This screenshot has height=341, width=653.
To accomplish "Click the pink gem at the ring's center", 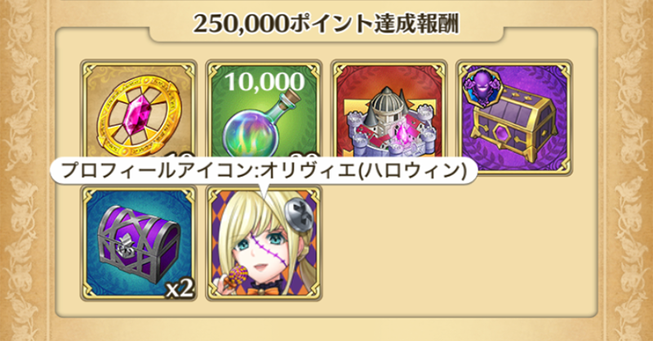I will pos(135,117).
